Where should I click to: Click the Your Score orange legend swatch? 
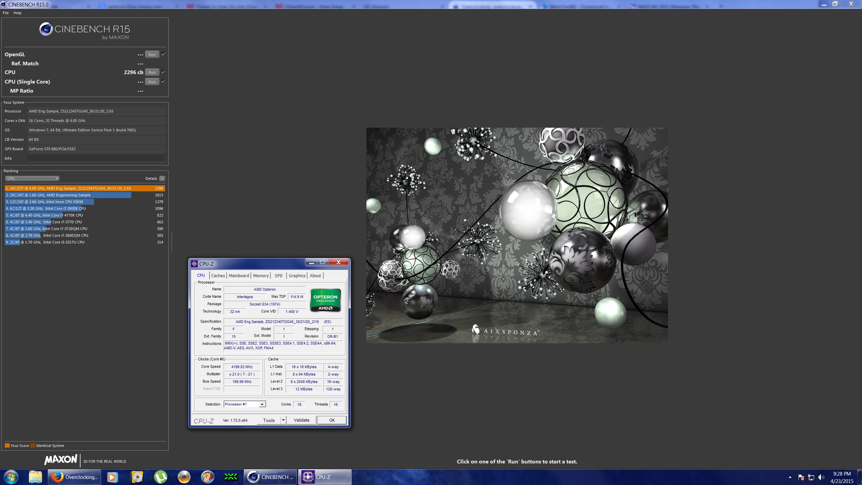(7, 446)
